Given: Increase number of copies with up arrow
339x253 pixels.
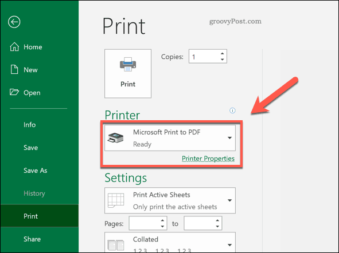Looking at the screenshot, I should 222,53.
